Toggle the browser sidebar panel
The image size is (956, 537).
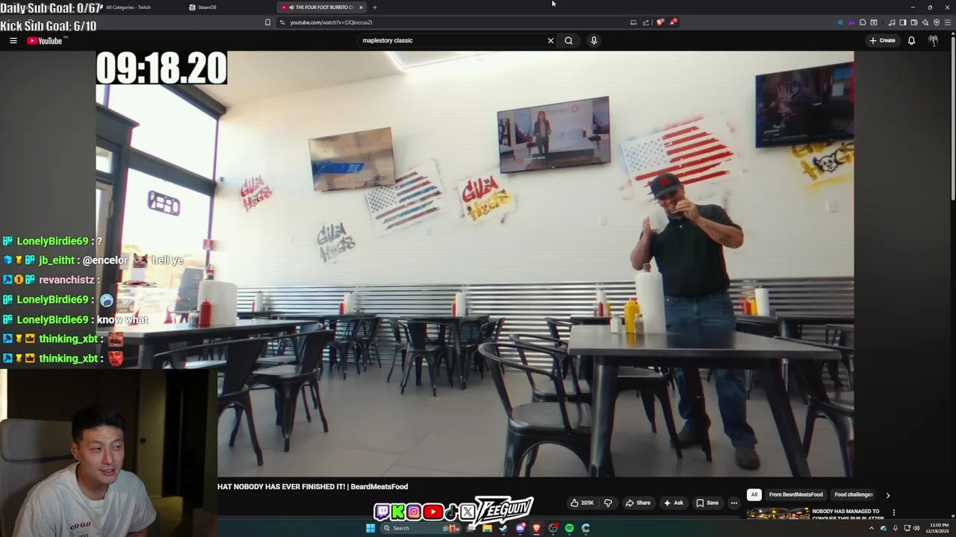pyautogui.click(x=902, y=22)
